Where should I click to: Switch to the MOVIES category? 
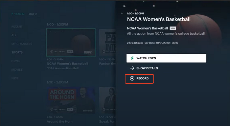coord(17,70)
